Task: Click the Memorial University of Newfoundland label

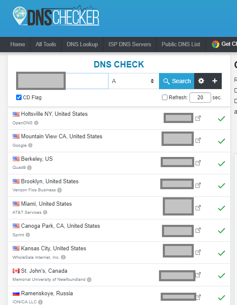Action: [49, 280]
